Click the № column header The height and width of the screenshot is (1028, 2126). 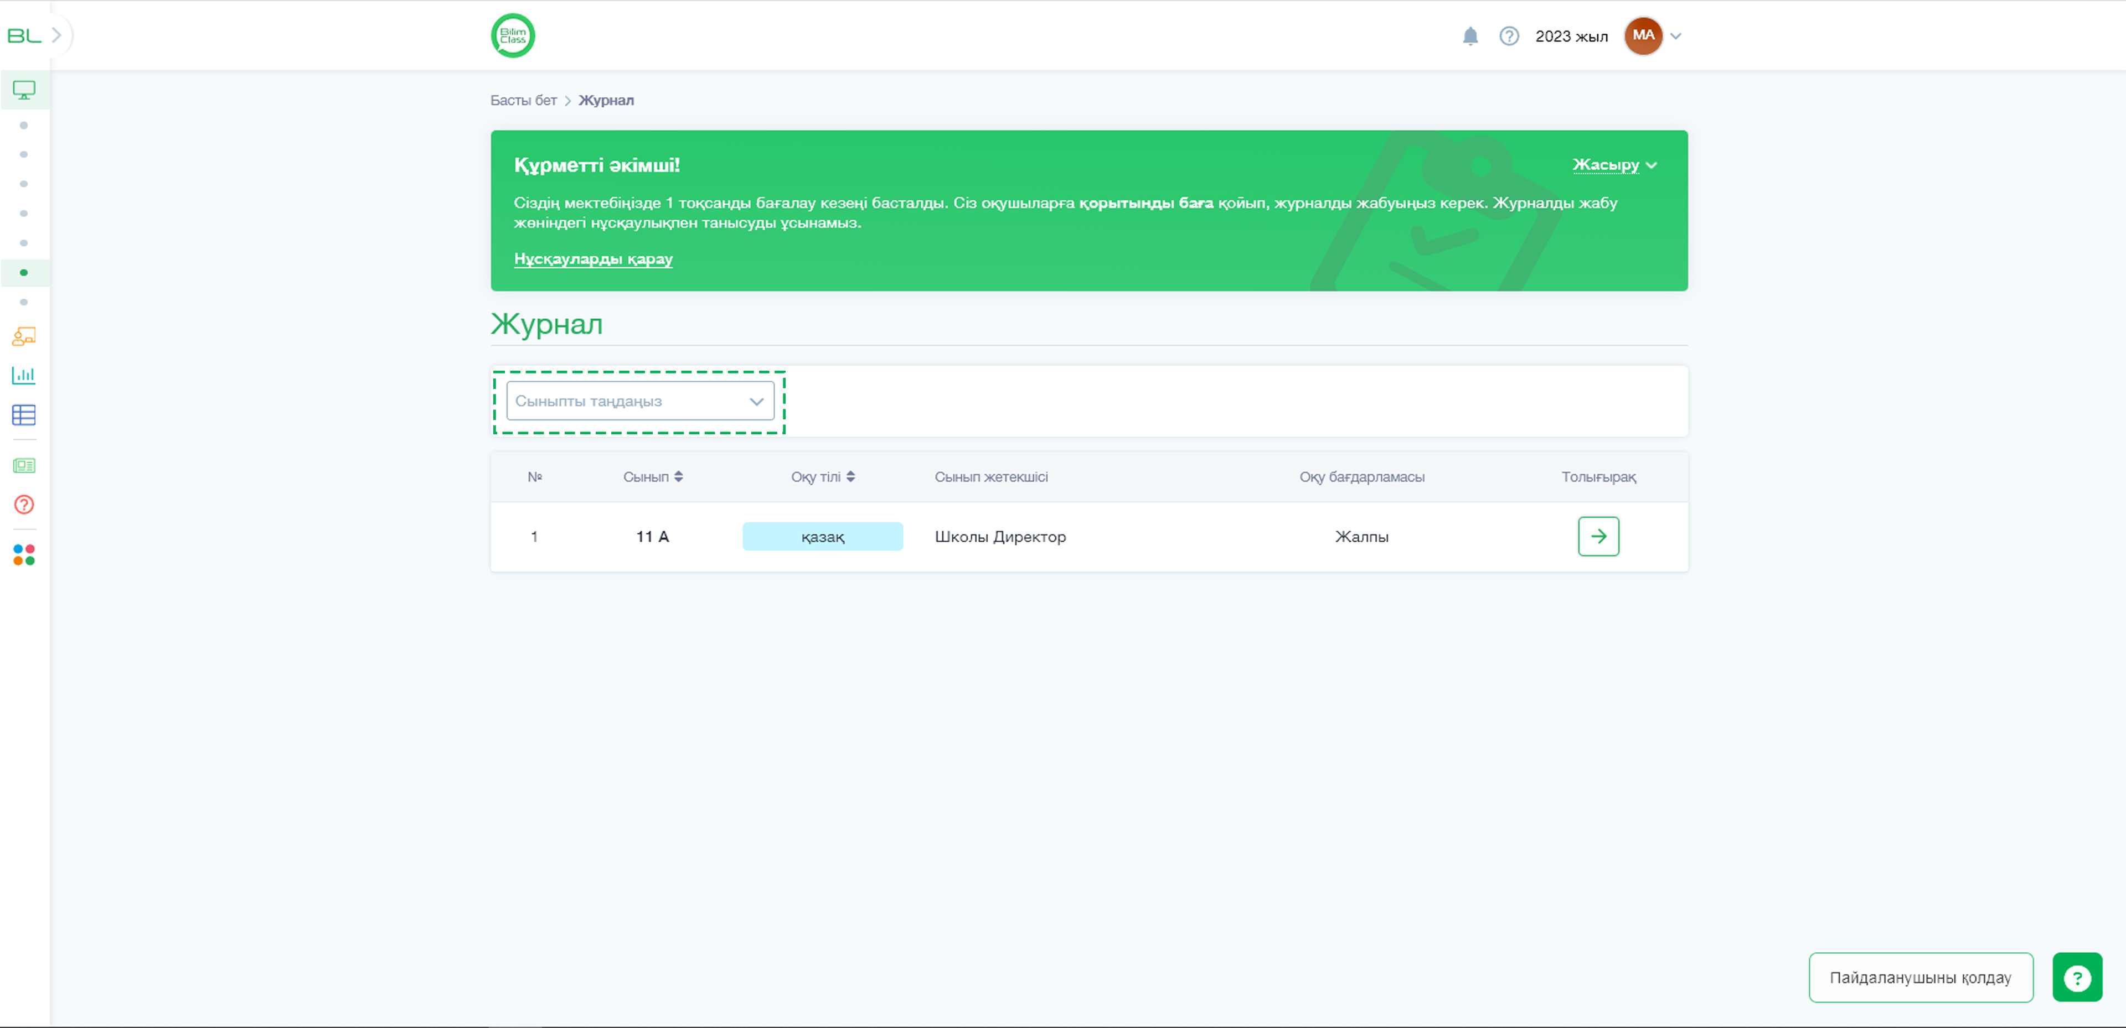coord(535,477)
